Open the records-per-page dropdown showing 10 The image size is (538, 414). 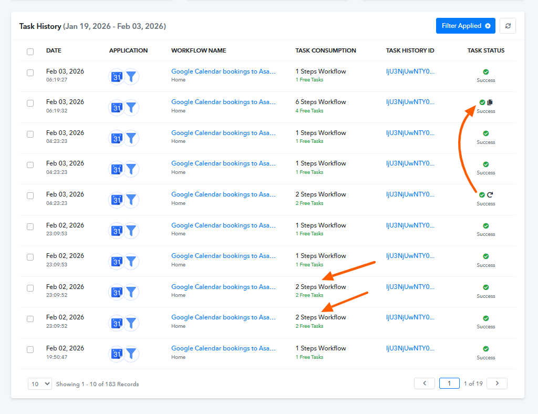[x=40, y=384]
